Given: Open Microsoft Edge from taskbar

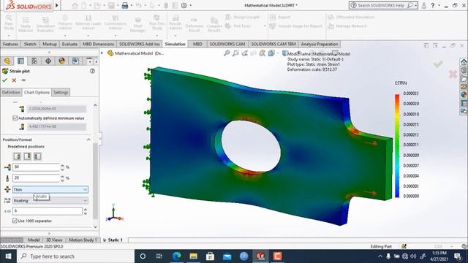Looking at the screenshot, I should click(x=177, y=256).
